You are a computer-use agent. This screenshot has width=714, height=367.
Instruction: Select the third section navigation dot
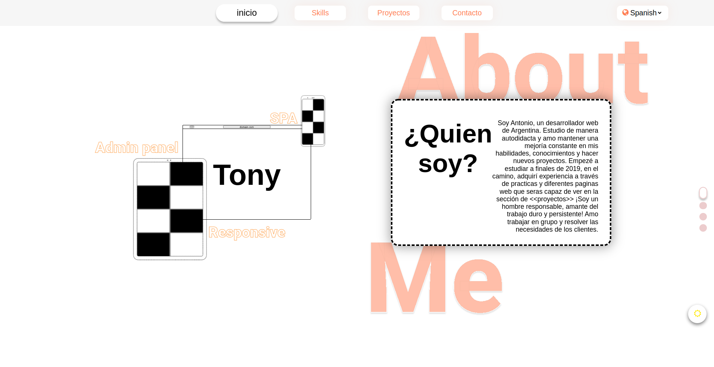click(x=703, y=217)
